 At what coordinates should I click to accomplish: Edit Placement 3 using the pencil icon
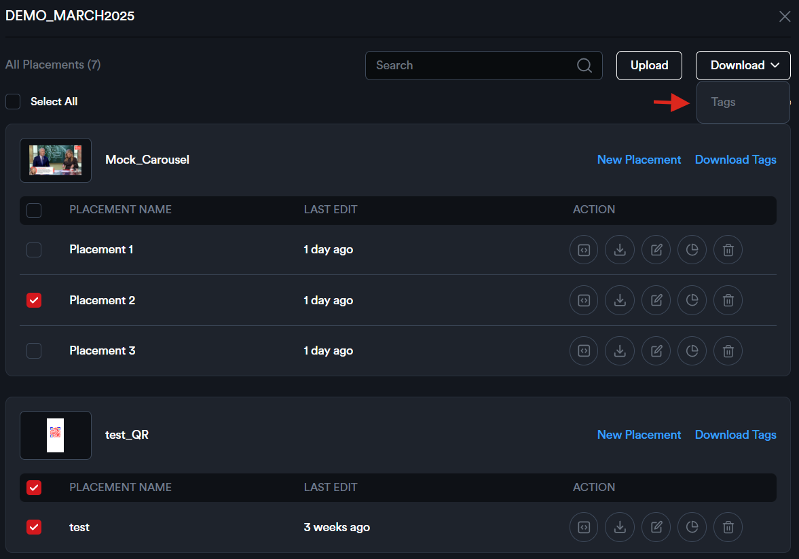pos(656,351)
